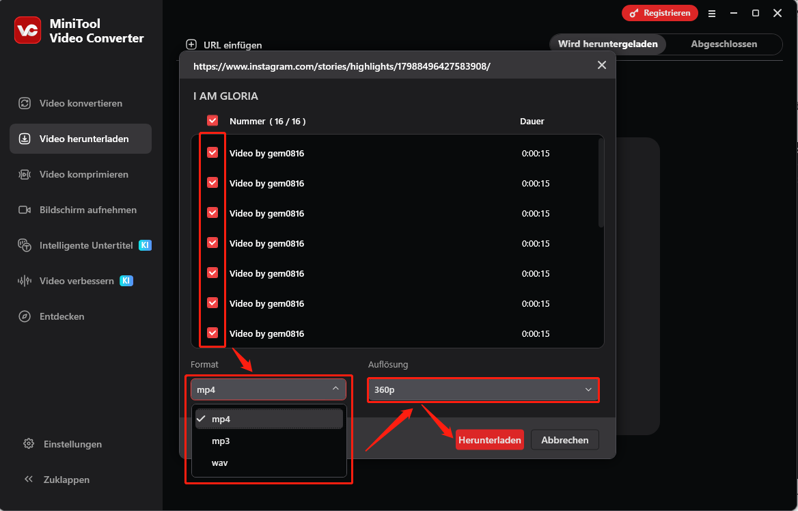This screenshot has height=511, width=798.
Task: Click the Herunterladen button
Action: click(490, 440)
